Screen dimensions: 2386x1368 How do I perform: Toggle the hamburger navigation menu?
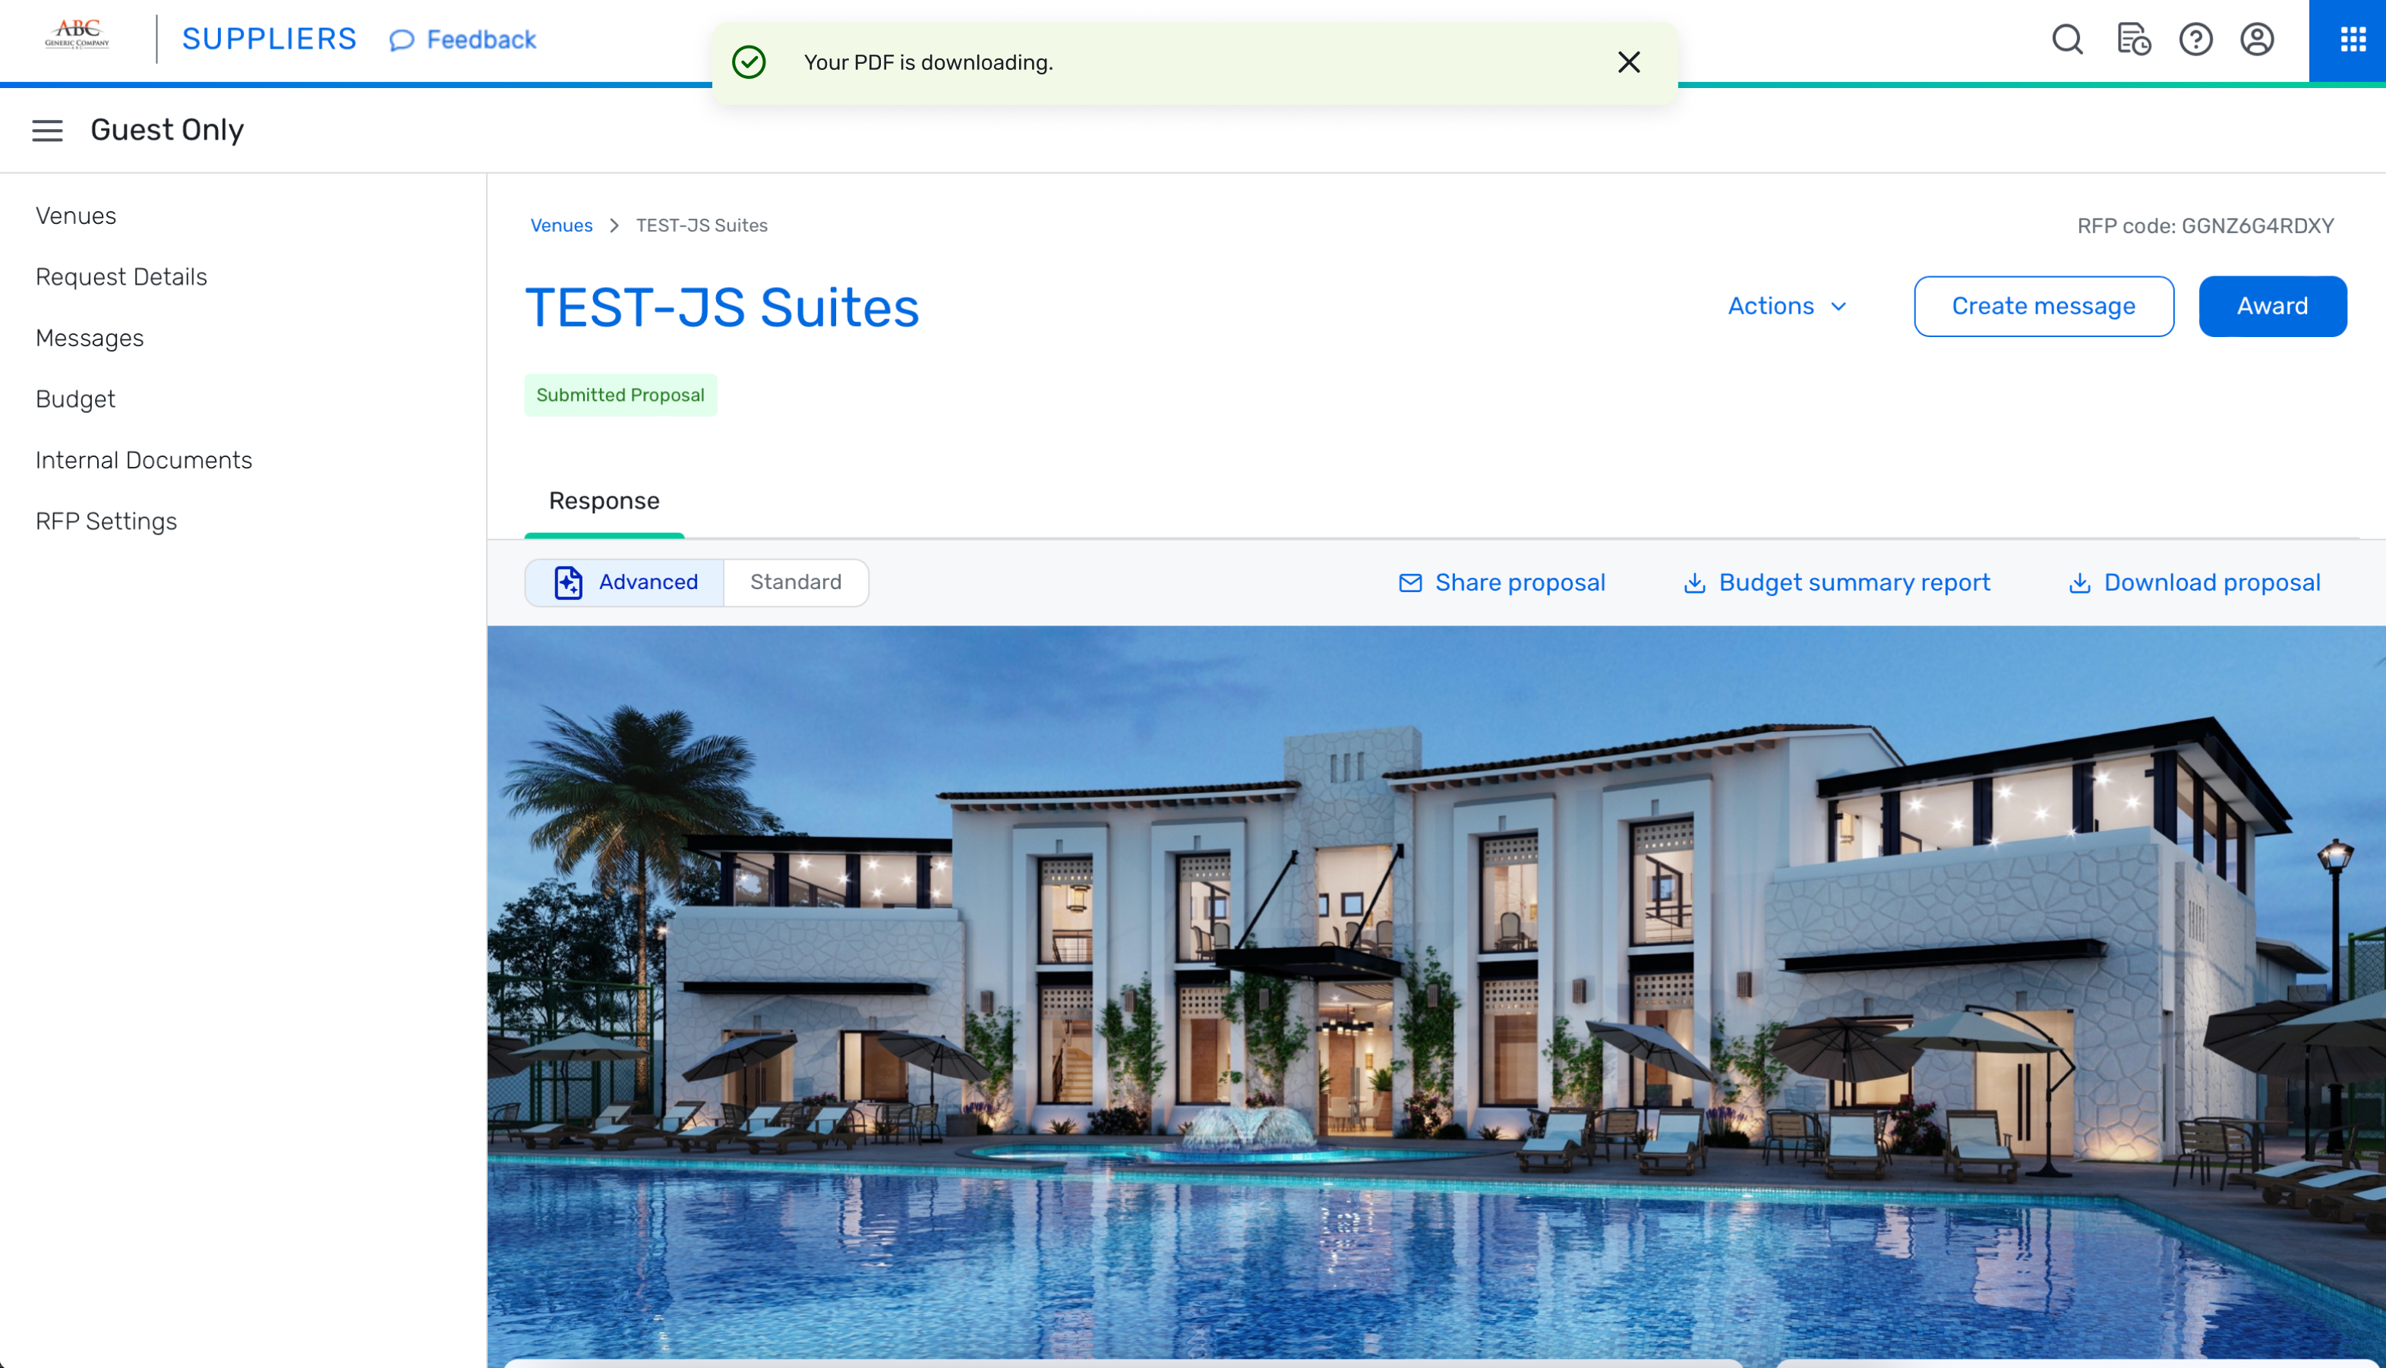pyautogui.click(x=47, y=130)
